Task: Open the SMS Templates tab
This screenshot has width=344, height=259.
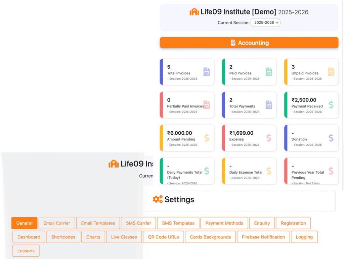Action: point(178,223)
